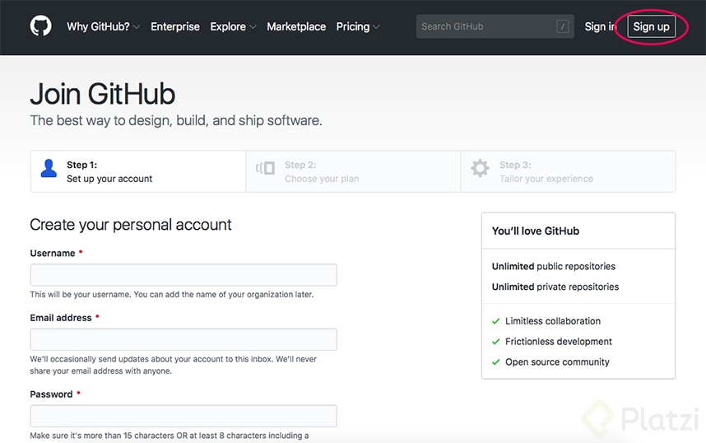Click the Sign up button
Image resolution: width=706 pixels, height=443 pixels.
click(651, 26)
